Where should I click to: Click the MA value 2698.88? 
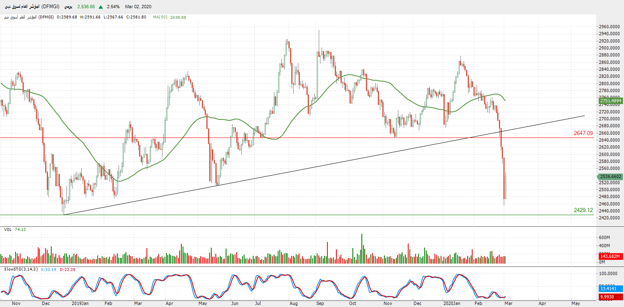(178, 17)
